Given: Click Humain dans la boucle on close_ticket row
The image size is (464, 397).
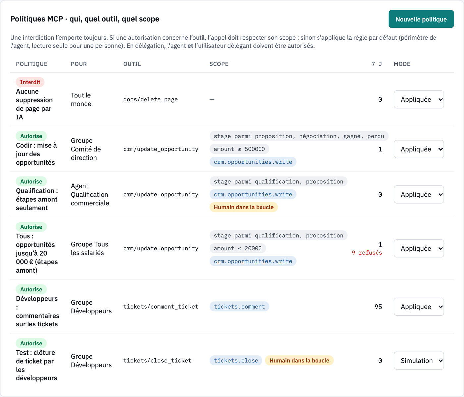Looking at the screenshot, I should (x=299, y=361).
